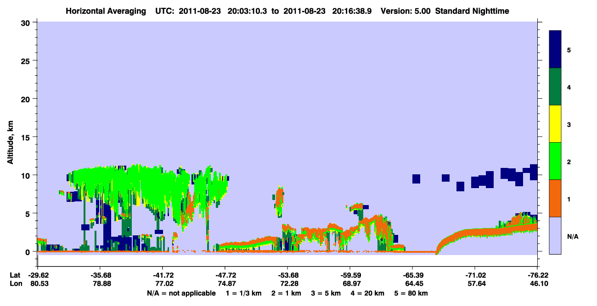The width and height of the screenshot is (597, 306).
Task: Click the bright green colorbar segment labeled 2
Action: click(x=555, y=161)
